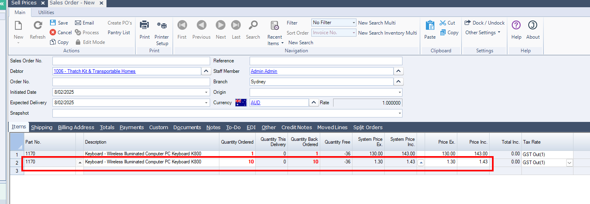Cancel the current sales order
590x204 pixels.
coord(60,33)
